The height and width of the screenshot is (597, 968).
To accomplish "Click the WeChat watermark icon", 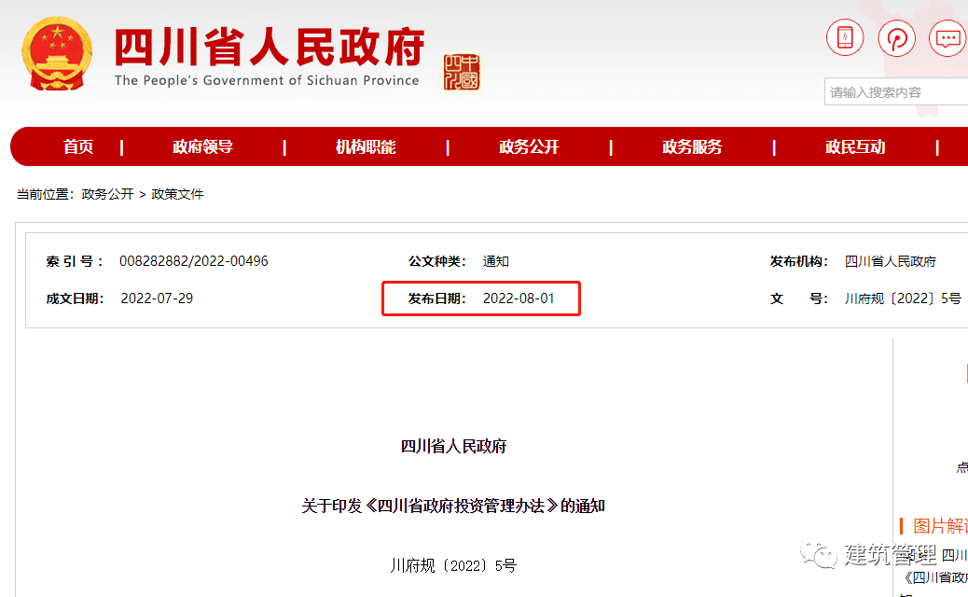I will click(823, 555).
